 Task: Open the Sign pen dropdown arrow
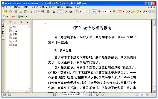147,12
